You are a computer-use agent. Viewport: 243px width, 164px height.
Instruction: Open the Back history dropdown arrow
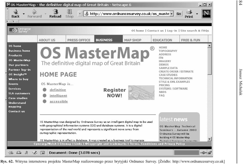(x=24, y=14)
